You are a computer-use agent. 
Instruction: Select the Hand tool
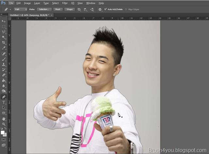click(x=4, y=119)
